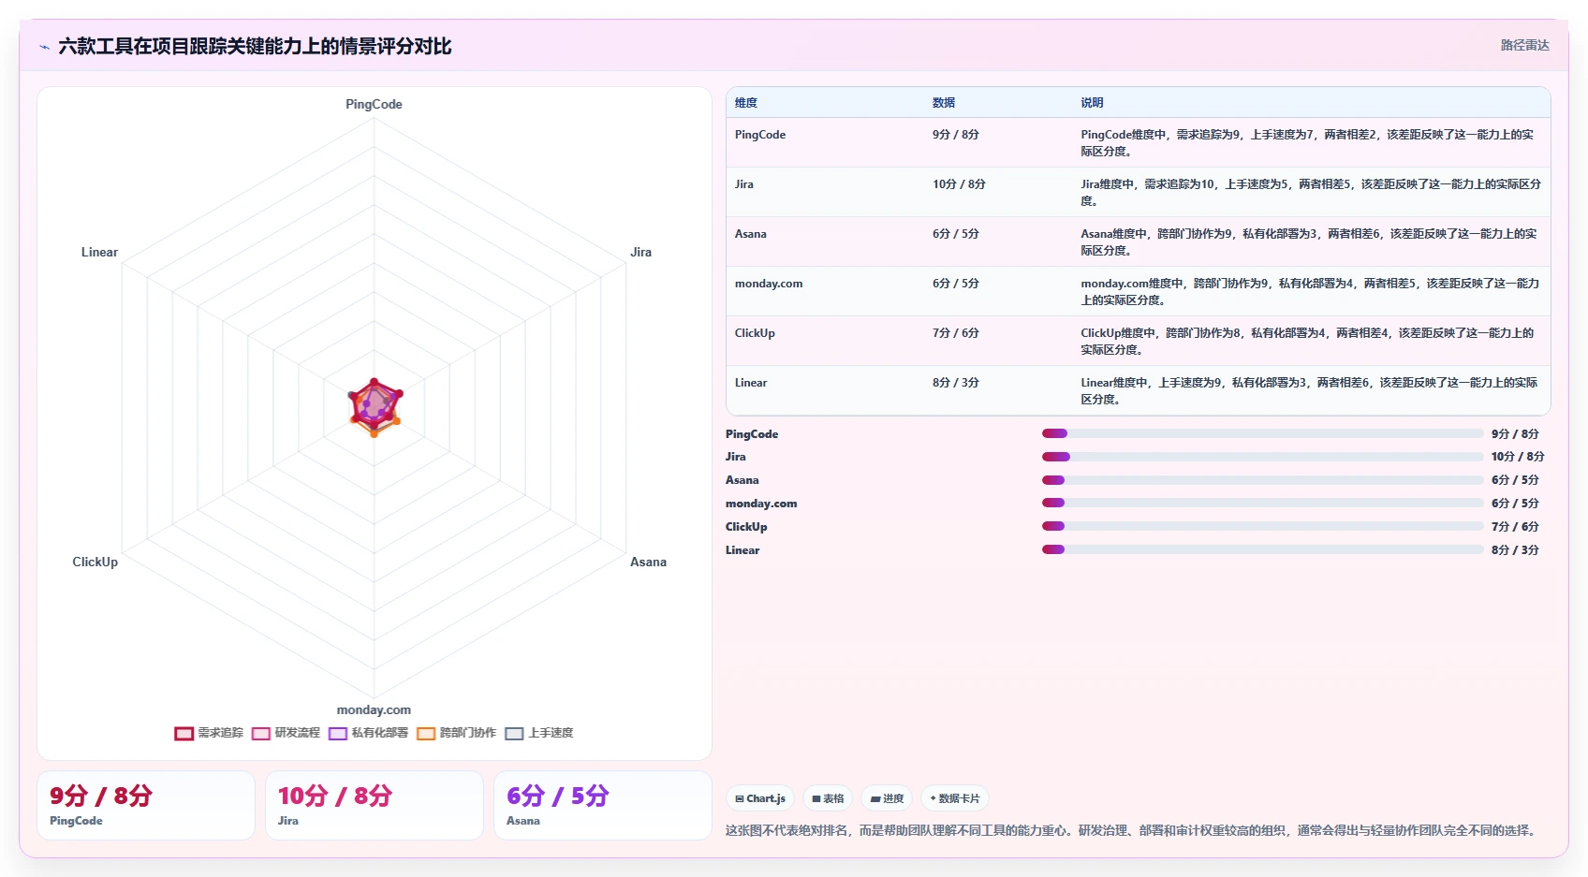
Task: Click the Asana axis label on the radar
Action: tap(648, 562)
